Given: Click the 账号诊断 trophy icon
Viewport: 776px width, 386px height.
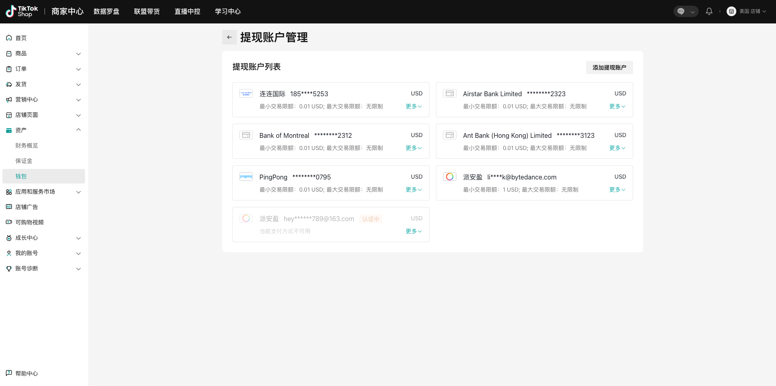Looking at the screenshot, I should 9,268.
